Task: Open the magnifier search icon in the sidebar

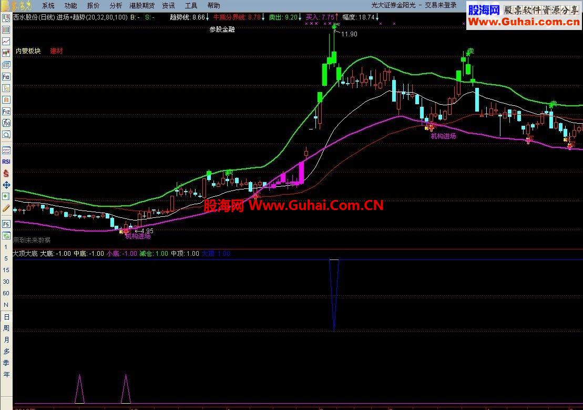Action: tap(6, 134)
